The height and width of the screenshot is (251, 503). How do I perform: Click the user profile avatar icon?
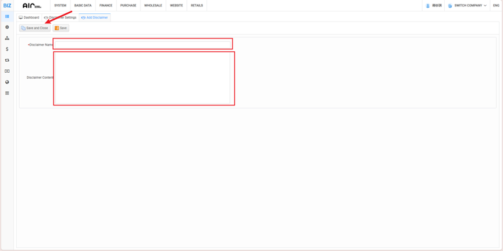[428, 6]
